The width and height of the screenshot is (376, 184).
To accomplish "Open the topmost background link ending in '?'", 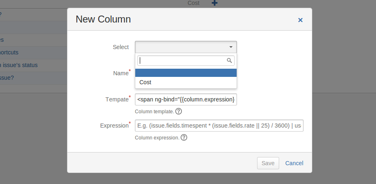I will pos(1,15).
